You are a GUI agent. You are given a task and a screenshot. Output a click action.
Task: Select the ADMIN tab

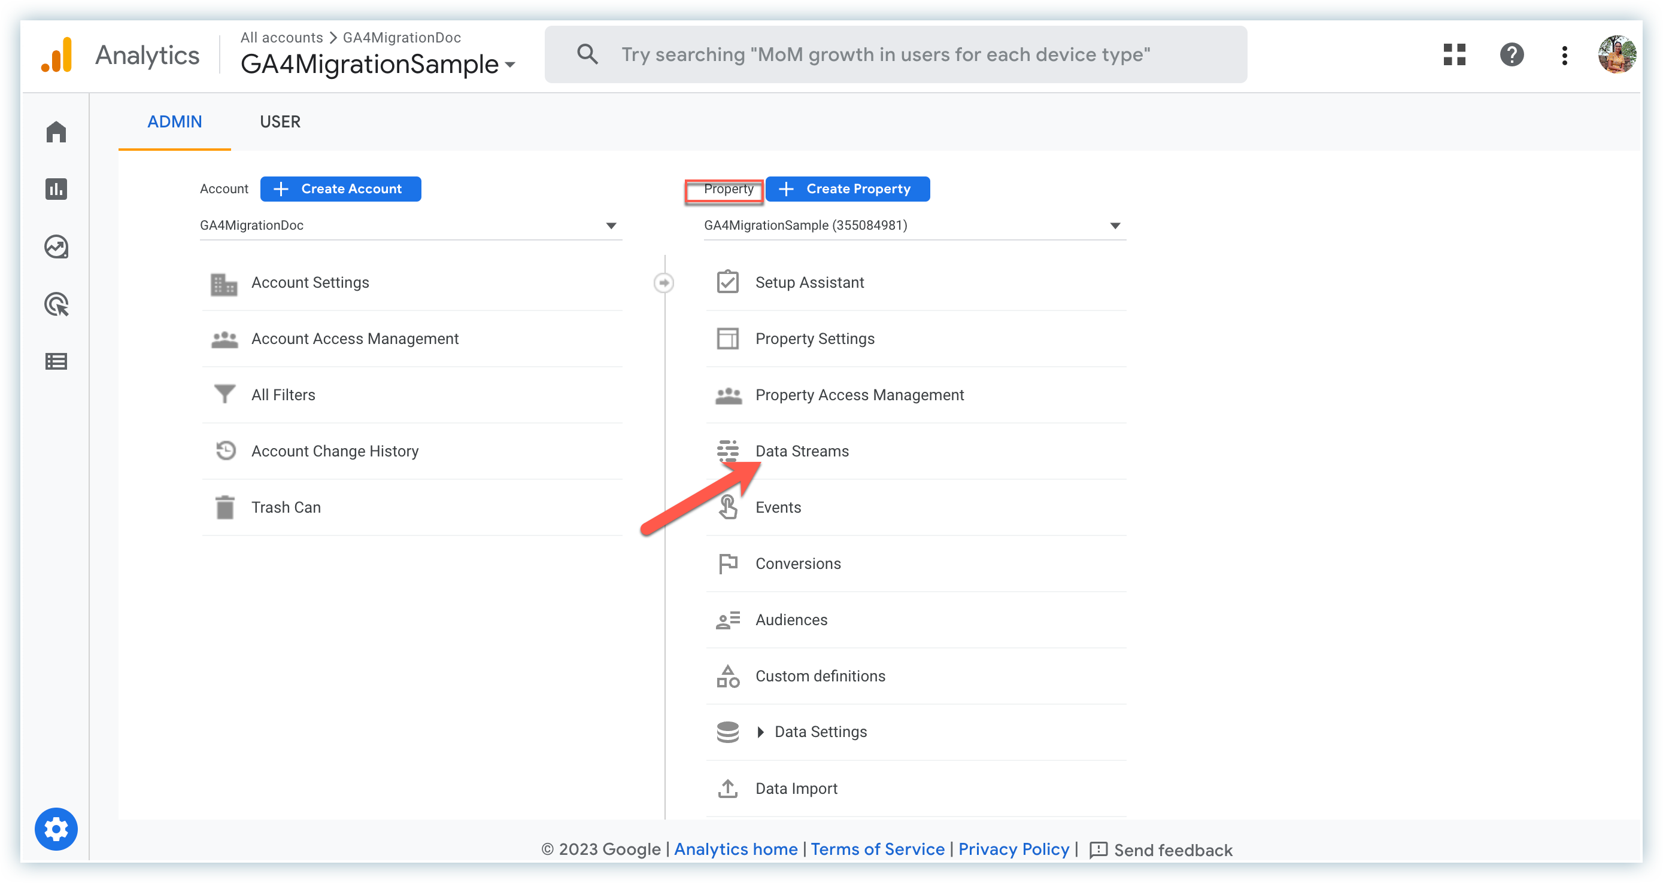click(174, 122)
